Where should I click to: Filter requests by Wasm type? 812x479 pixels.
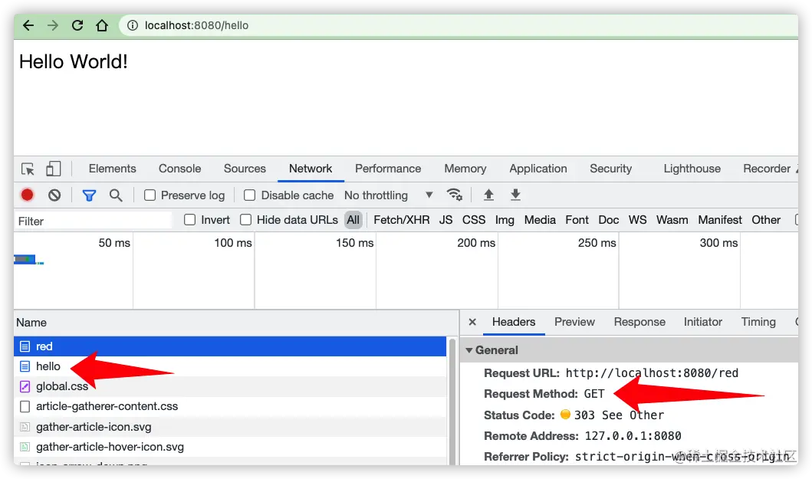pos(672,220)
